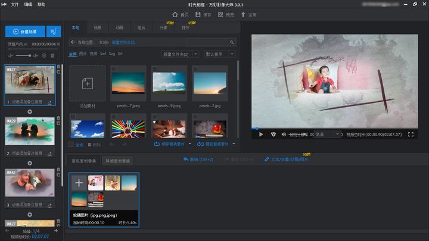Switch to the 组合 tab
429x241 pixels.
click(x=141, y=27)
